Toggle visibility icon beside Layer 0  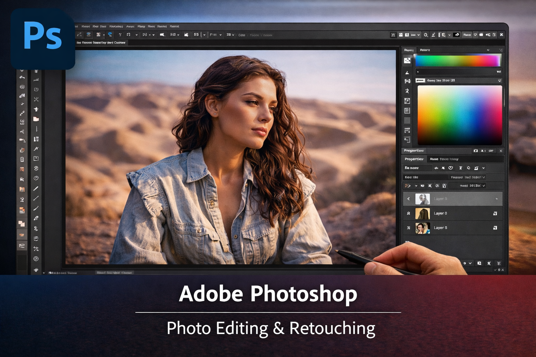409,213
